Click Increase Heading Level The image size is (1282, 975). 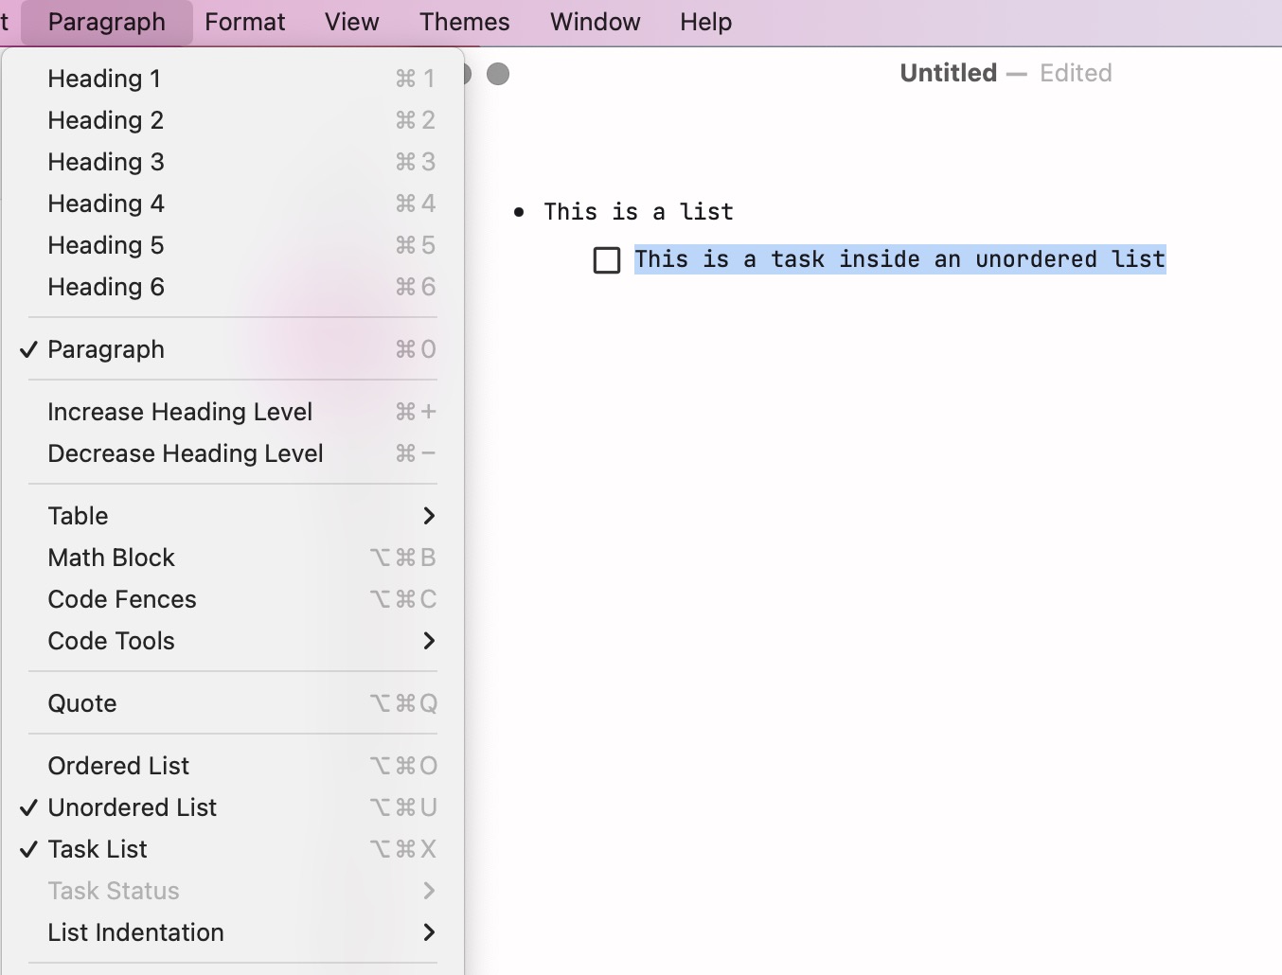pos(180,412)
